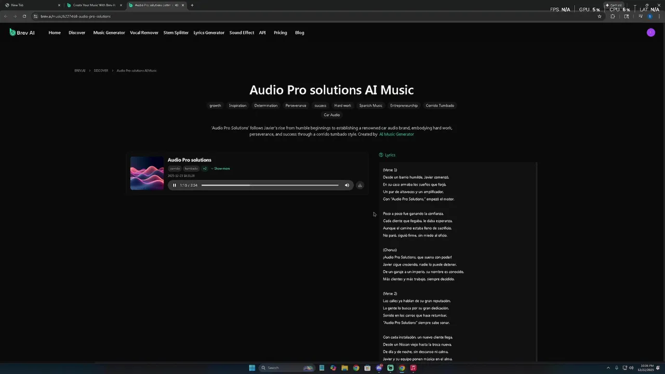Screen dimensions: 665x374
Task: Select the tumbado tag on track card
Action: point(191,169)
